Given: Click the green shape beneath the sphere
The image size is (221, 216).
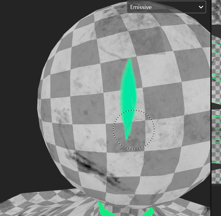Looking at the screenshot, I should [x=104, y=209].
